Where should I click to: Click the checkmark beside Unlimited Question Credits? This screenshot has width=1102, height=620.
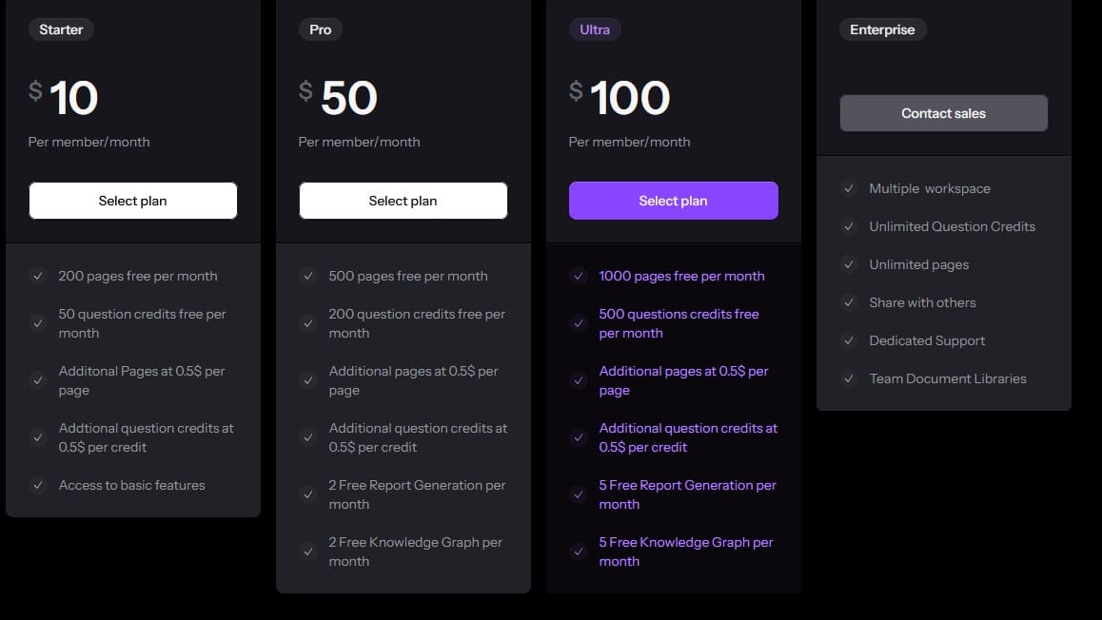[848, 226]
